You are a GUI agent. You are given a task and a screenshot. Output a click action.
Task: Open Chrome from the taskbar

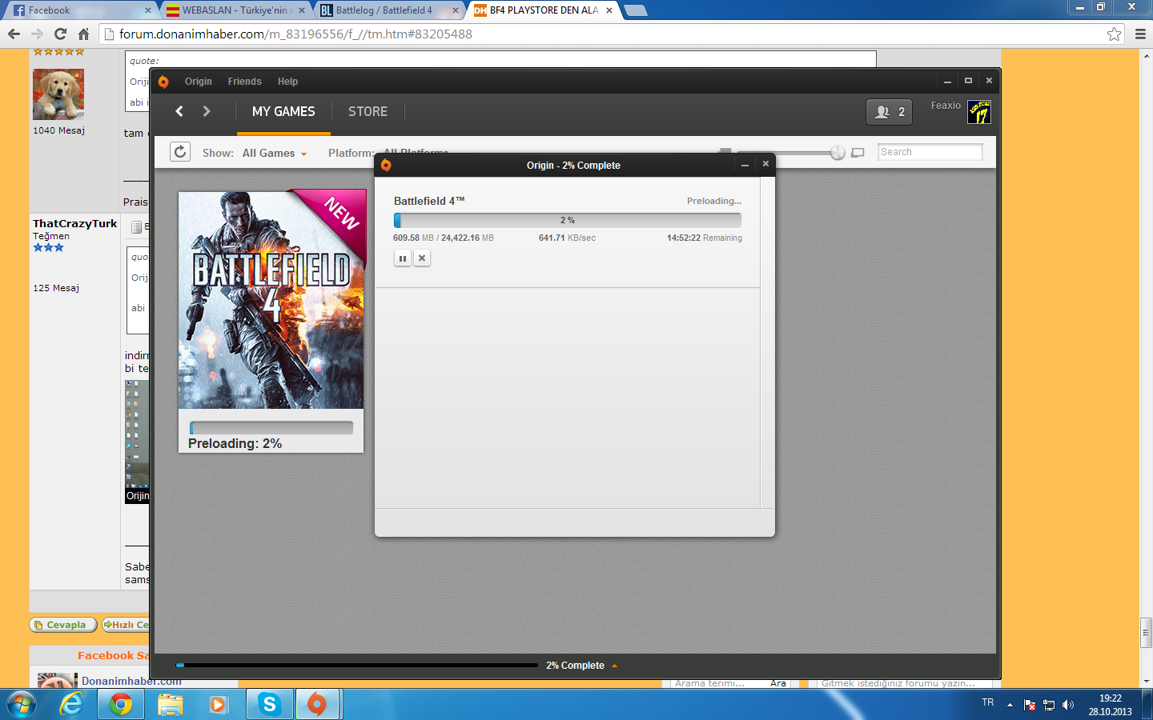coord(121,705)
